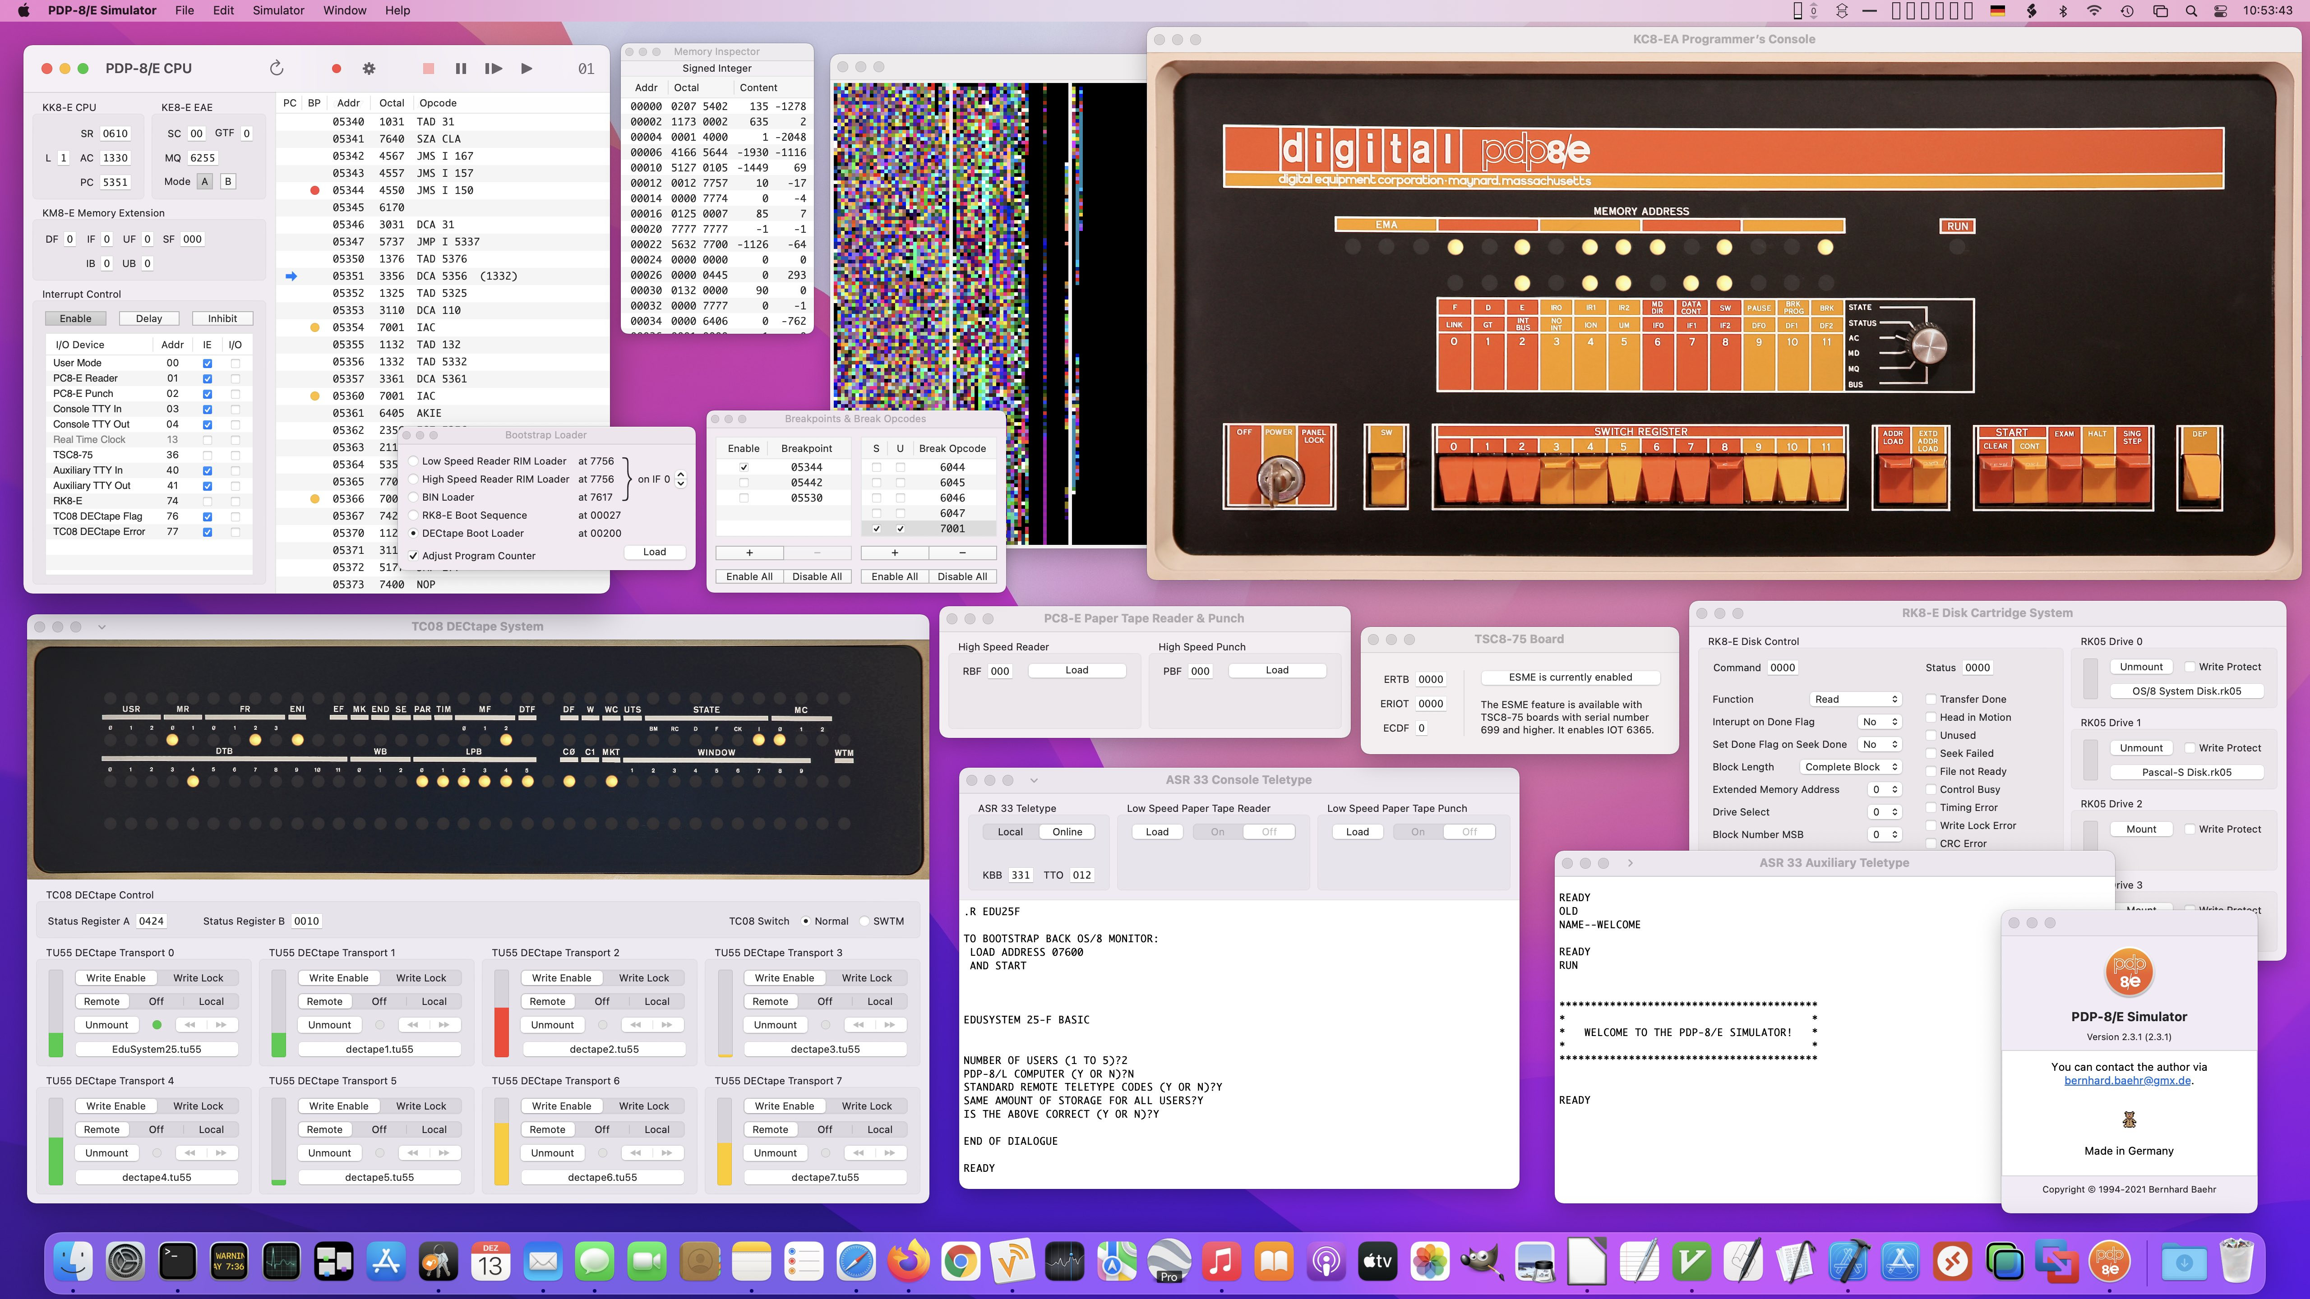Open the gear settings icon in CPU toolbar
This screenshot has height=1299, width=2310.
point(369,68)
